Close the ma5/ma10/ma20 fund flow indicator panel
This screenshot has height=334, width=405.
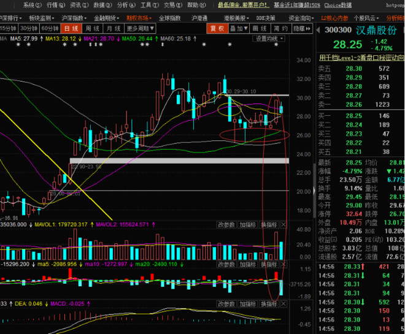tap(283, 264)
